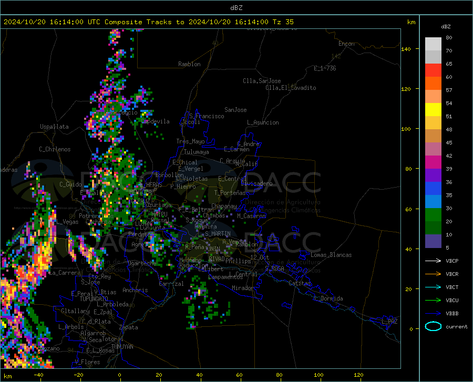Click the 'Divisadero' map label

click(x=256, y=183)
